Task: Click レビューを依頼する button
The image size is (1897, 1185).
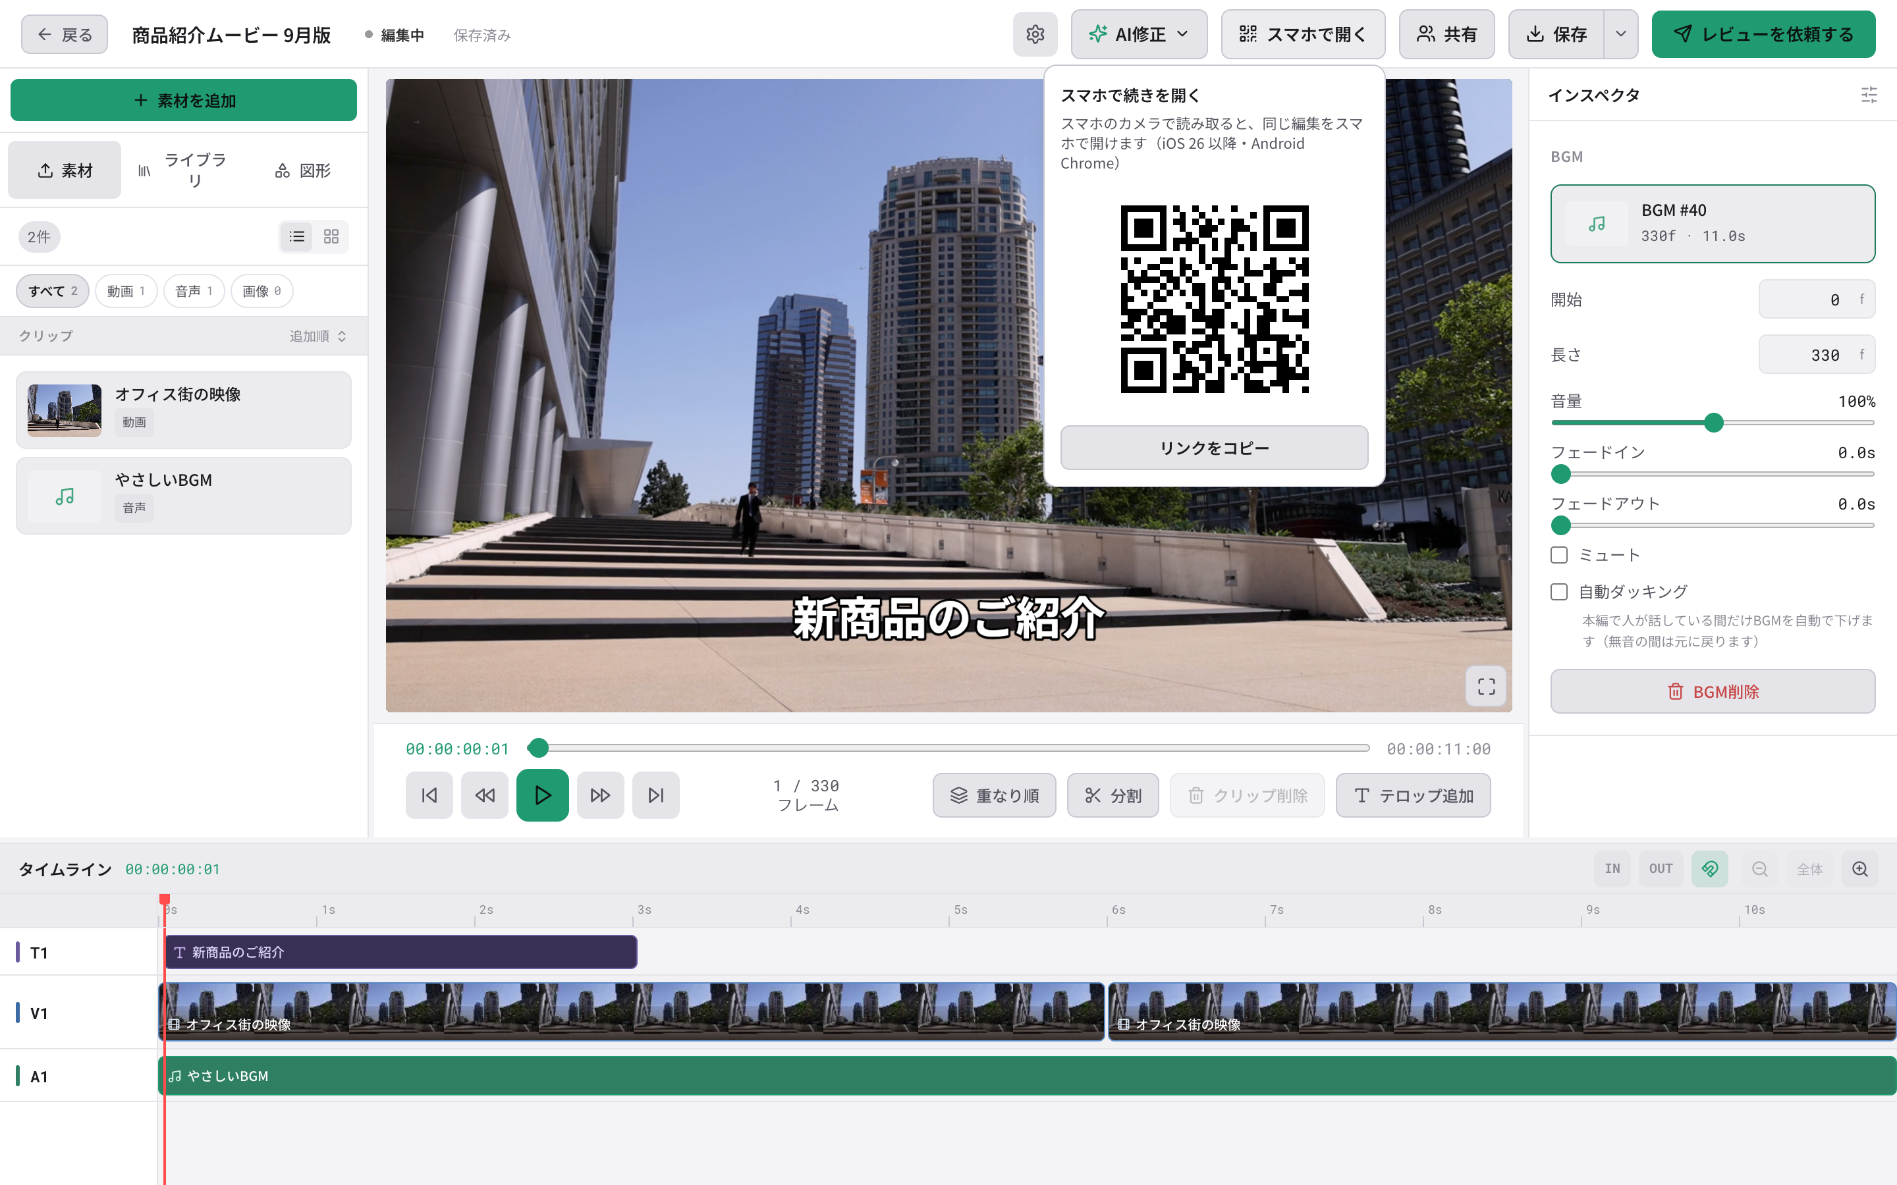Action: click(1764, 34)
